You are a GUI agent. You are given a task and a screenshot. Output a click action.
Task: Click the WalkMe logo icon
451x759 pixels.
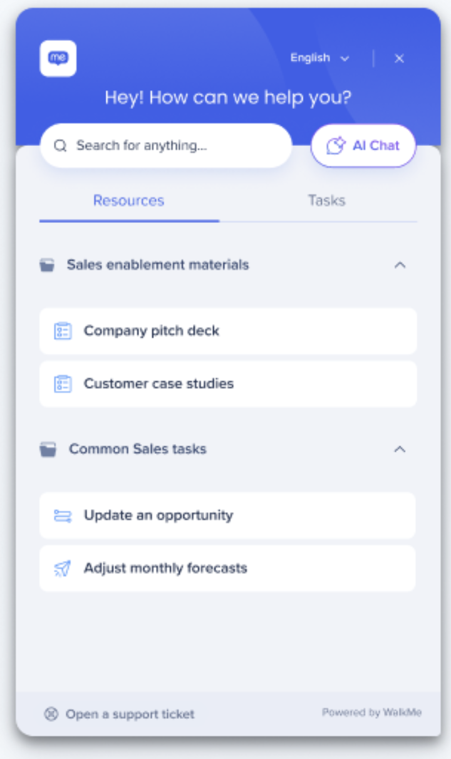click(58, 59)
